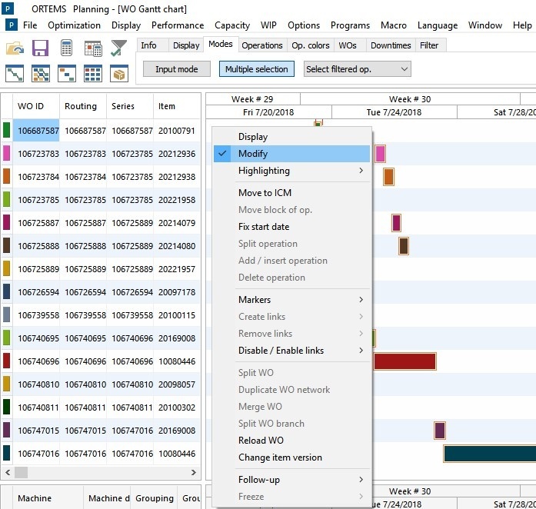This screenshot has height=509, width=536.
Task: Open the Optimization menu
Action: click(x=74, y=25)
